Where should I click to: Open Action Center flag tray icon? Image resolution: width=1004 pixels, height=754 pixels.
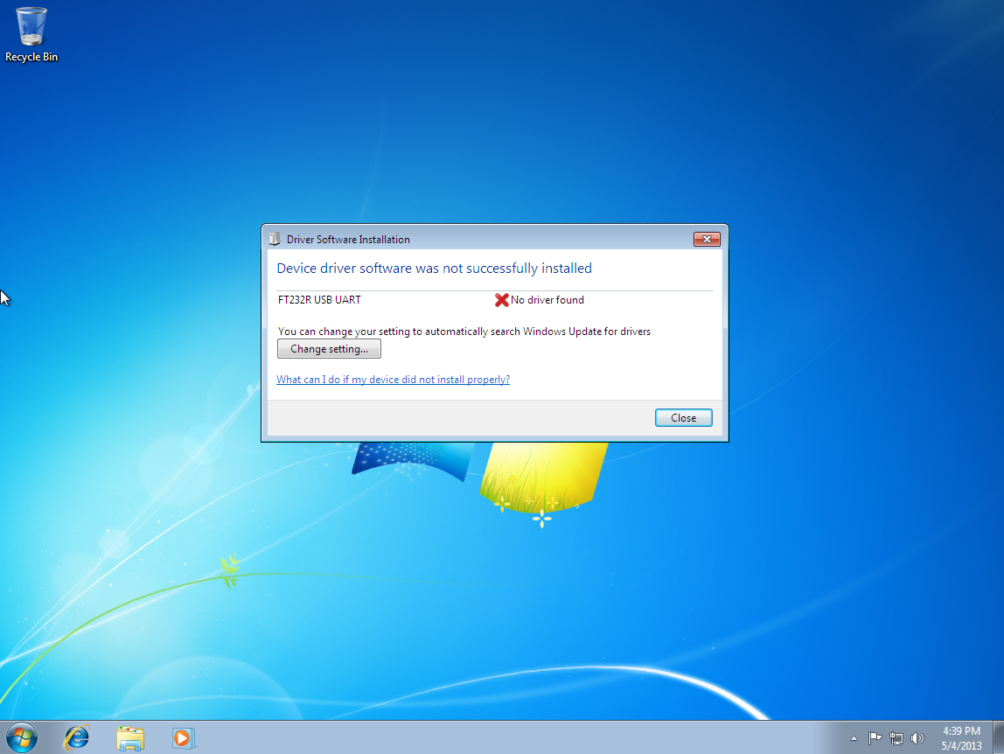point(875,738)
